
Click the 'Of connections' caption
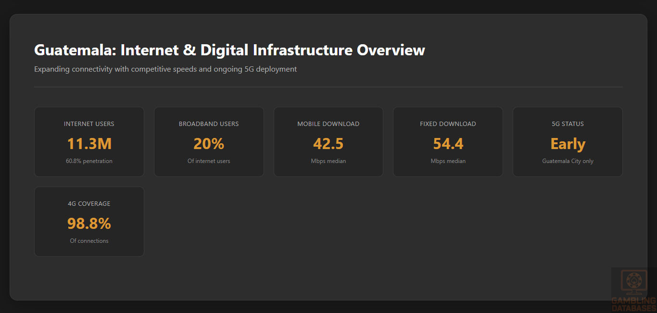[89, 241]
